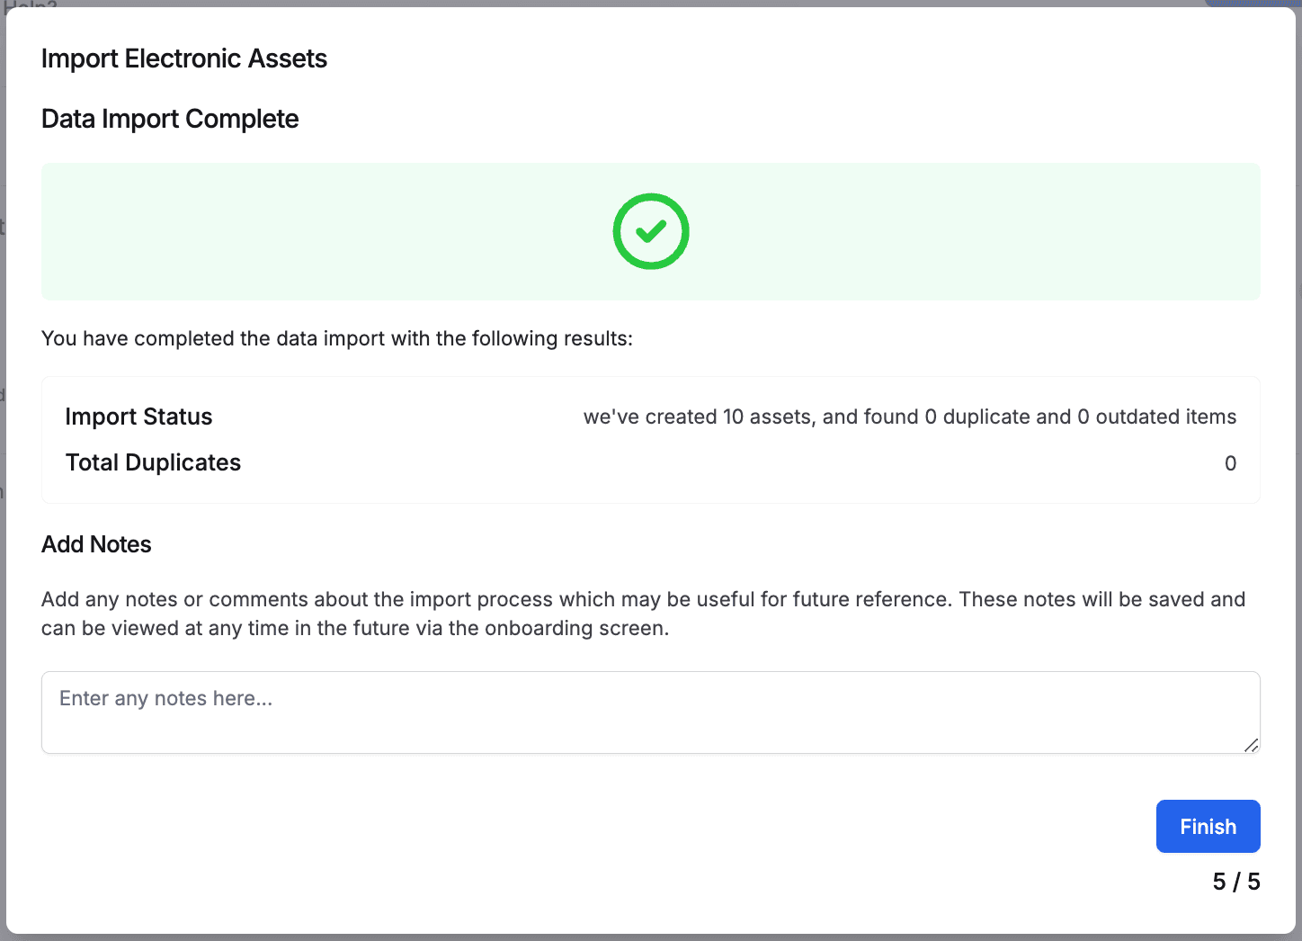1302x941 pixels.
Task: Click the Total Duplicates value of 0
Action: tap(1230, 463)
